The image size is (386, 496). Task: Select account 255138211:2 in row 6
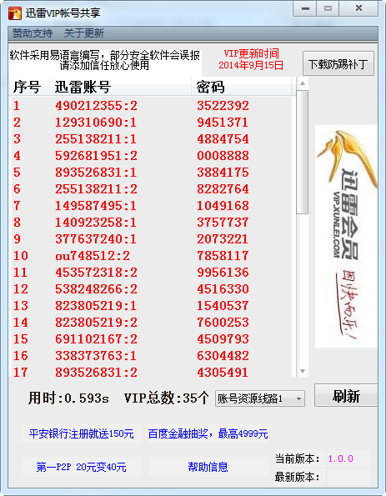(97, 189)
